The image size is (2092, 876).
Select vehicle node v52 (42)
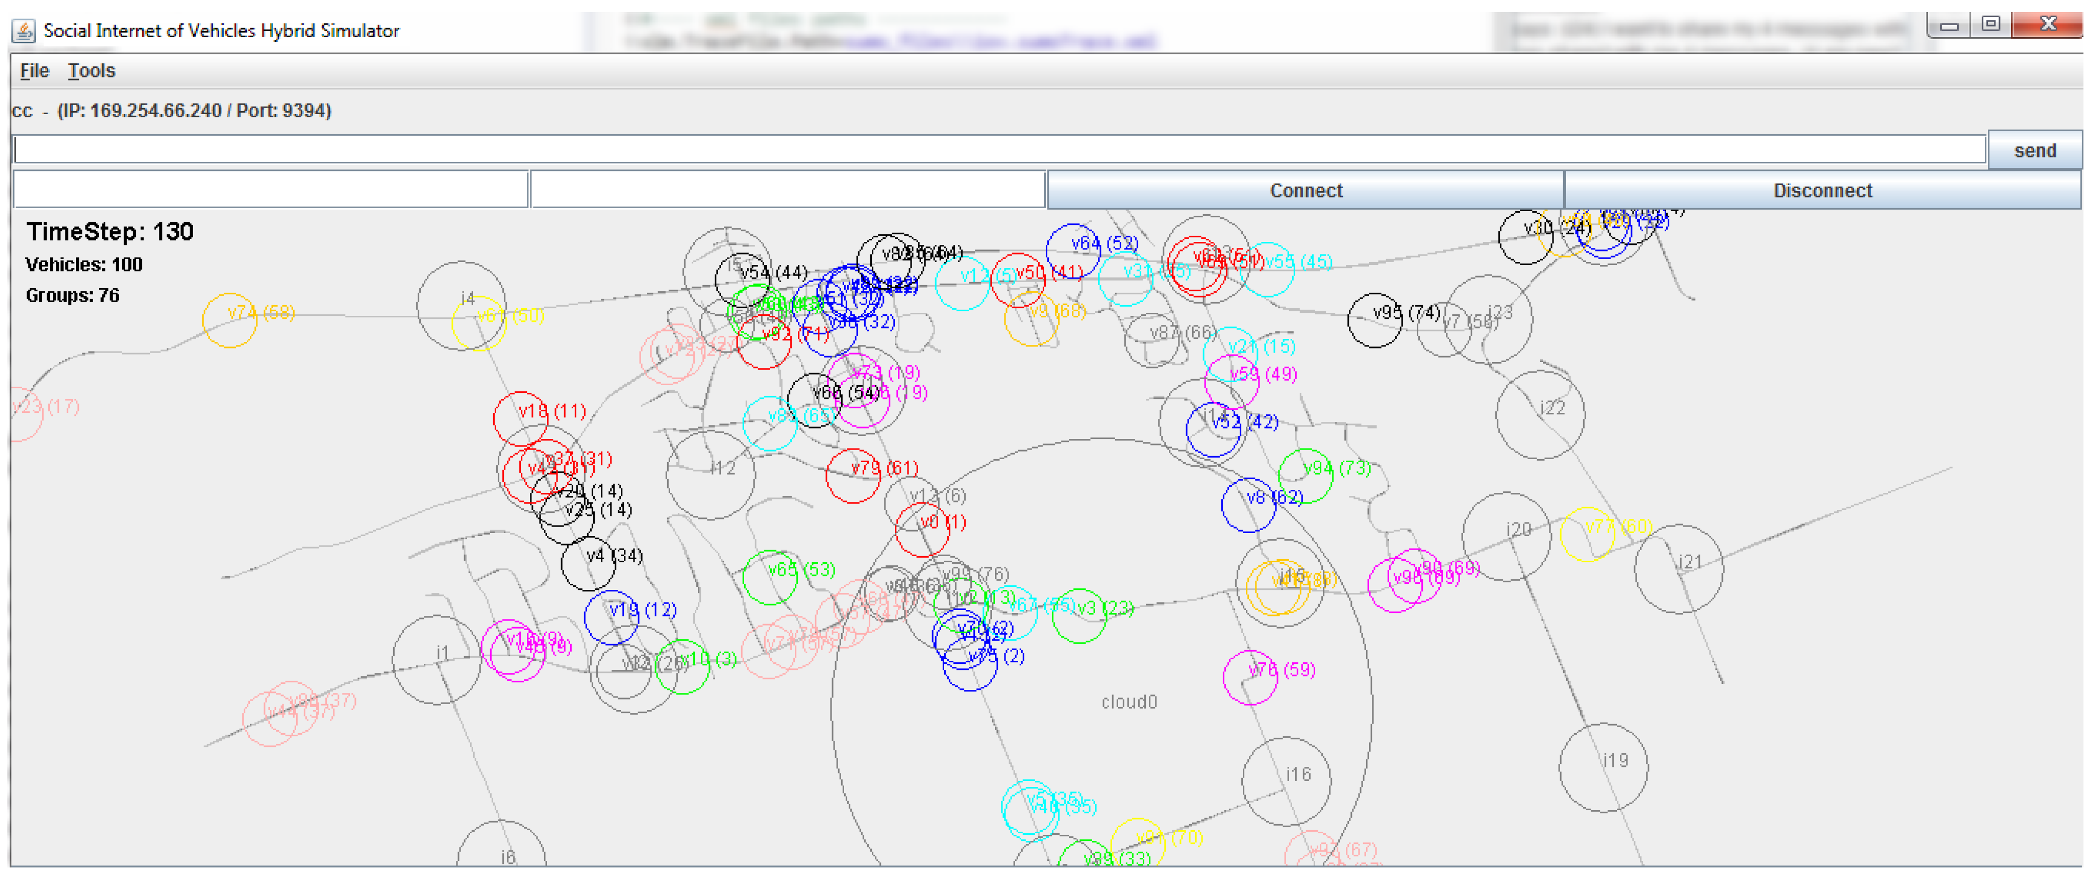pos(1214,430)
